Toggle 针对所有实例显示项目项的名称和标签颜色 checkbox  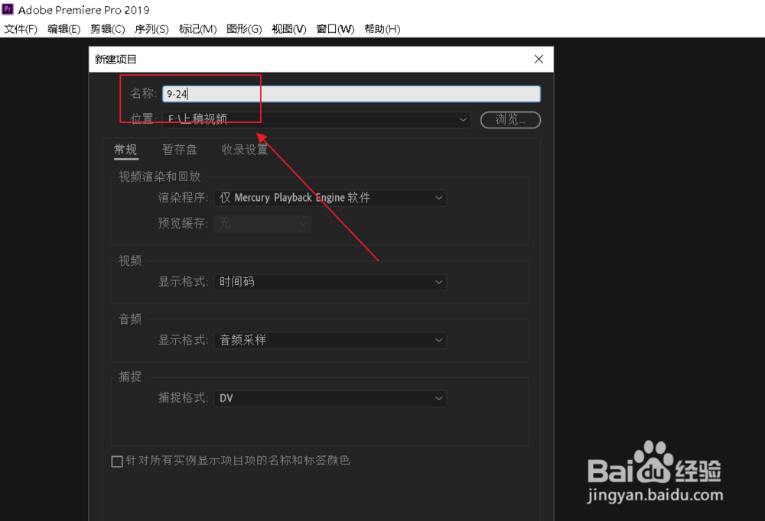click(117, 461)
